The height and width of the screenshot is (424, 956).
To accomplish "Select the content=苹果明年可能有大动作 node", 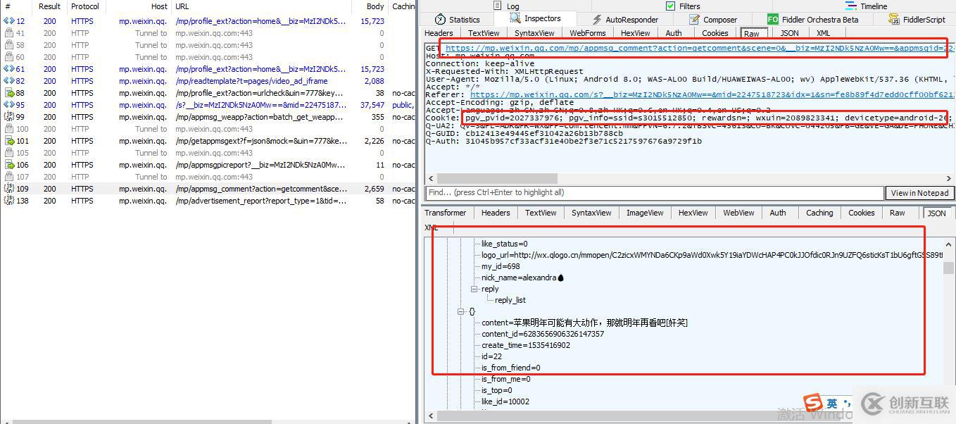I will click(584, 323).
